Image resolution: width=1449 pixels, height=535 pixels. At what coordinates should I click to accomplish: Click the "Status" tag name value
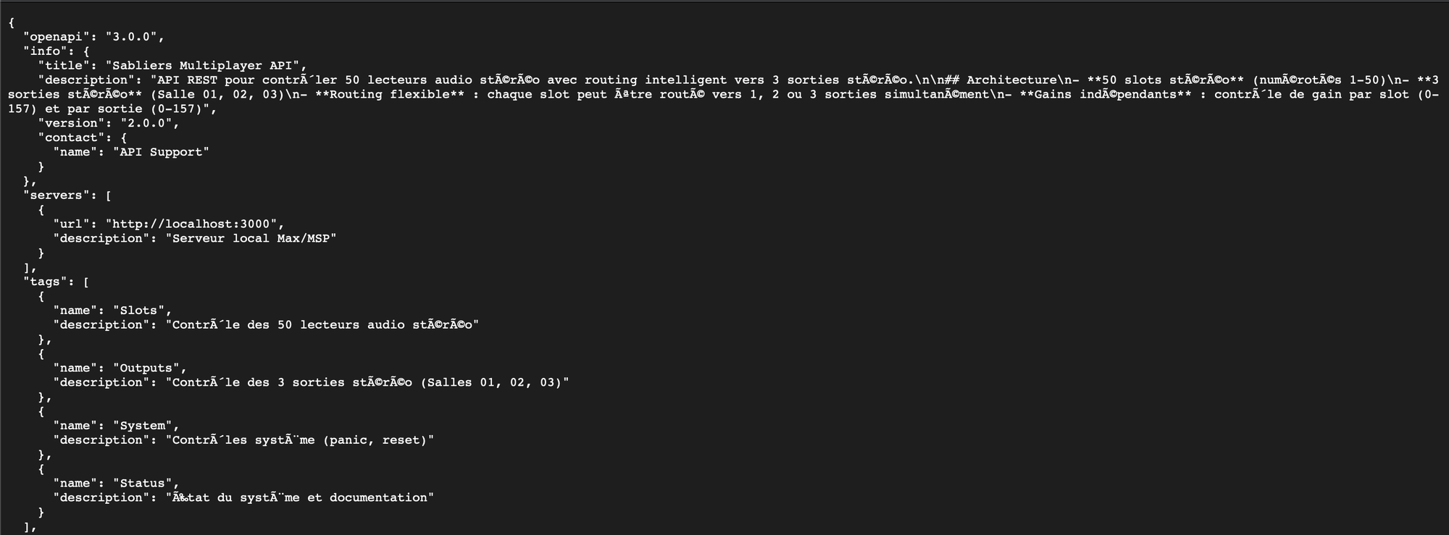146,483
